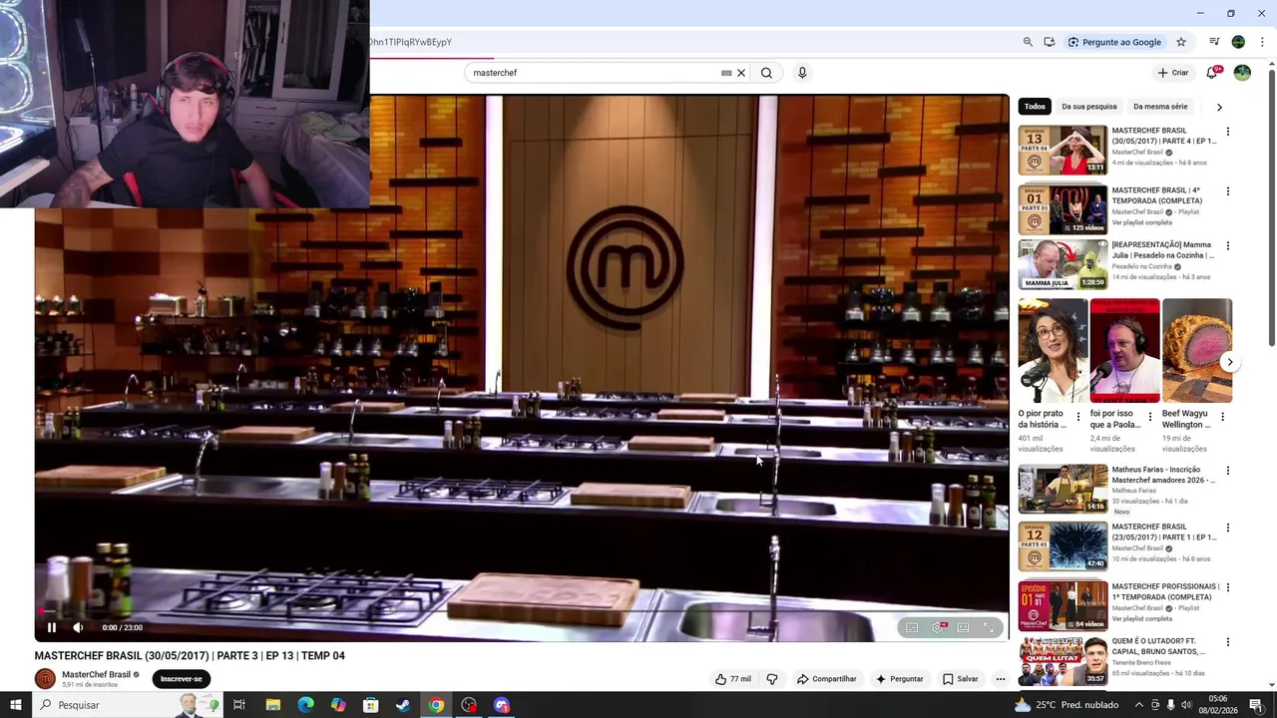Screen dimensions: 1277x718
Task: Open the MASTERCHEF PROFISSIONAIS playlist title
Action: tap(1165, 591)
